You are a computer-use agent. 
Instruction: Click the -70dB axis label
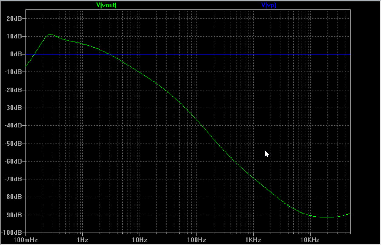point(12,179)
